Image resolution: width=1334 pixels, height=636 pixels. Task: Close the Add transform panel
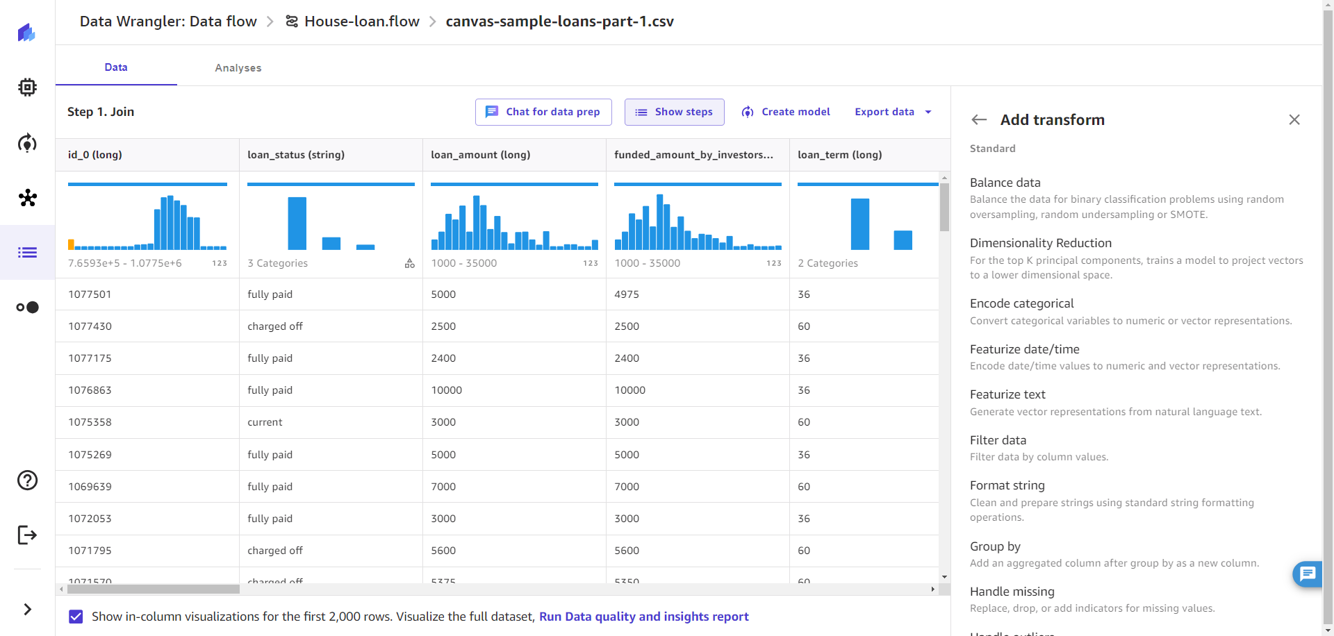(1294, 120)
